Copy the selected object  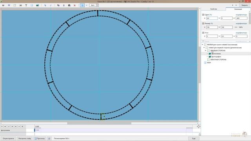(x=58, y=5)
